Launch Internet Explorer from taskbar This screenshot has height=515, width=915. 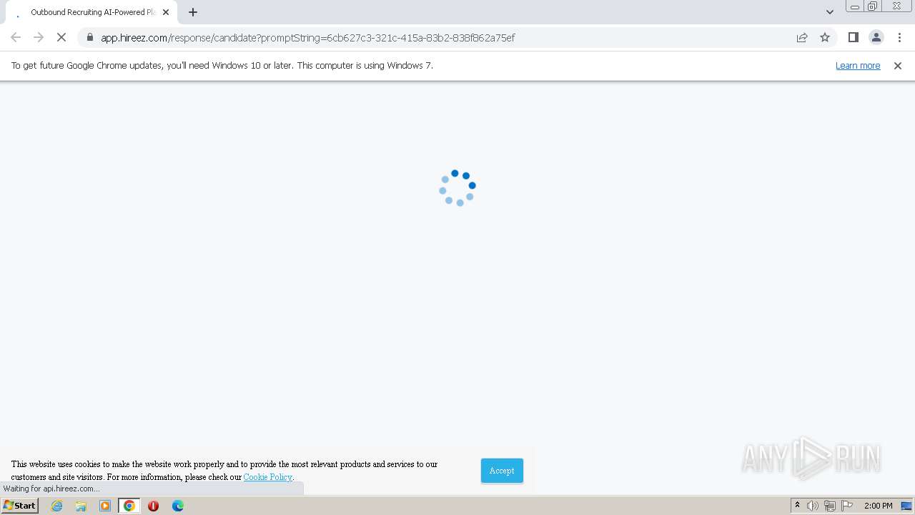point(57,506)
